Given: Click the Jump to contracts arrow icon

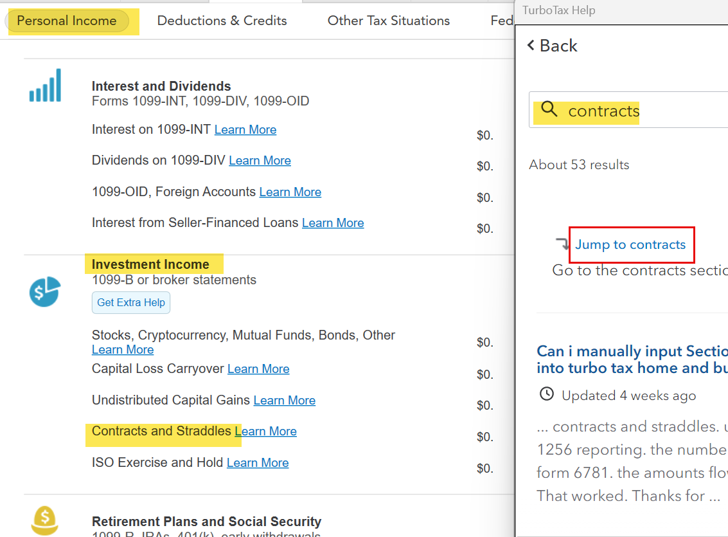Looking at the screenshot, I should 563,244.
